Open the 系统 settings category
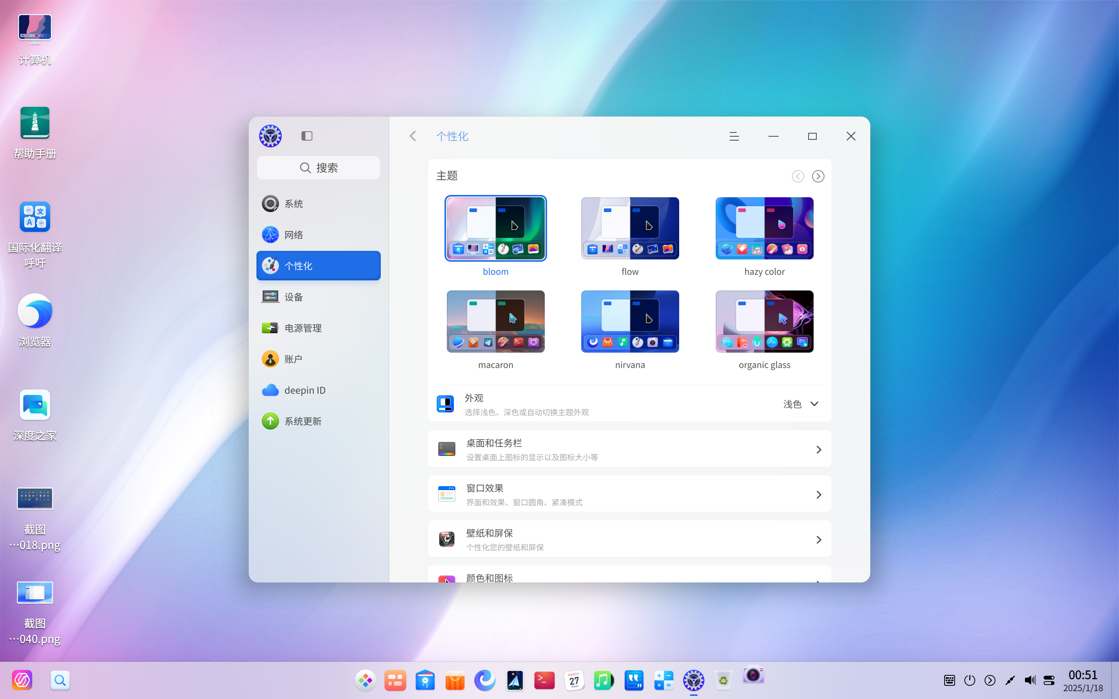The height and width of the screenshot is (699, 1119). click(319, 203)
